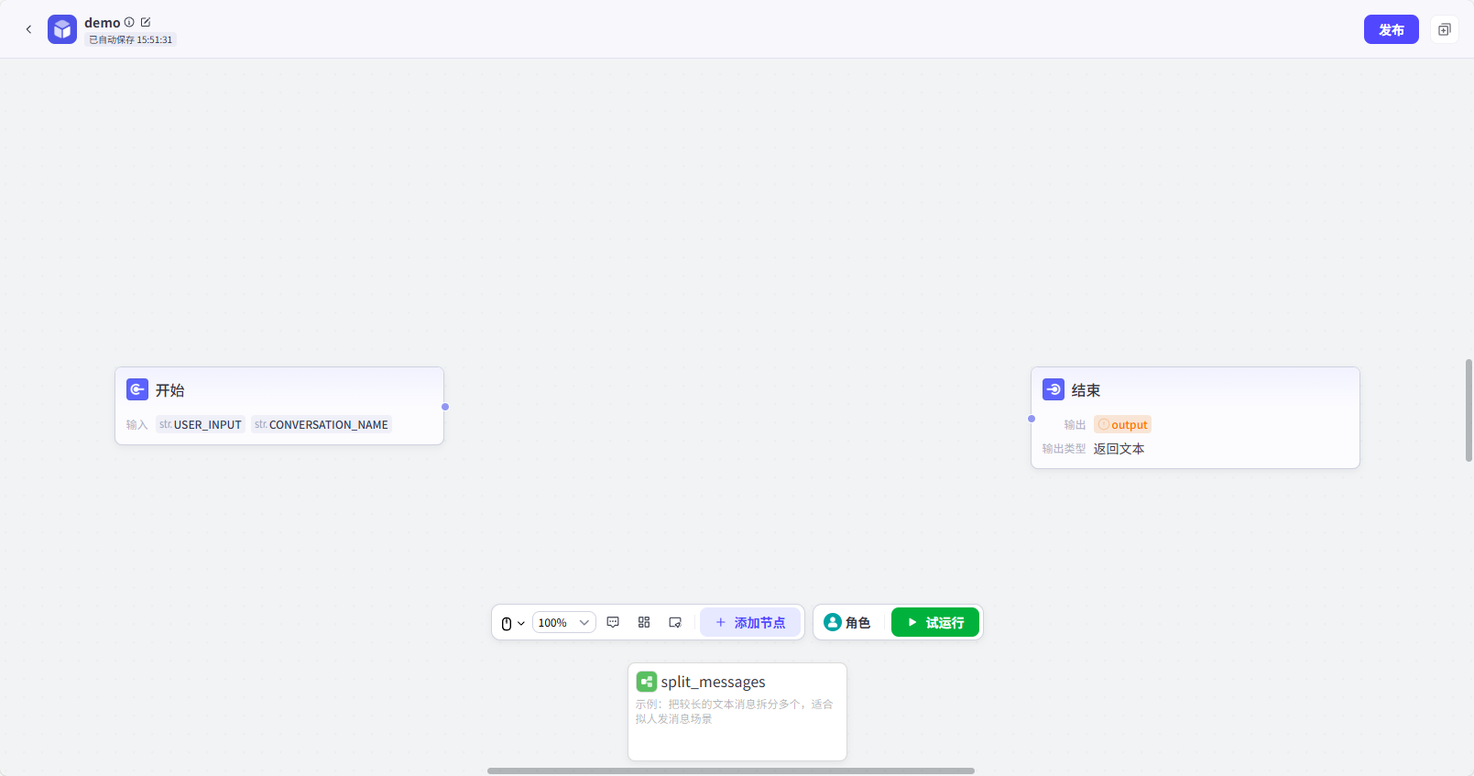
Task: Click the demo app cube icon
Action: pos(62,29)
